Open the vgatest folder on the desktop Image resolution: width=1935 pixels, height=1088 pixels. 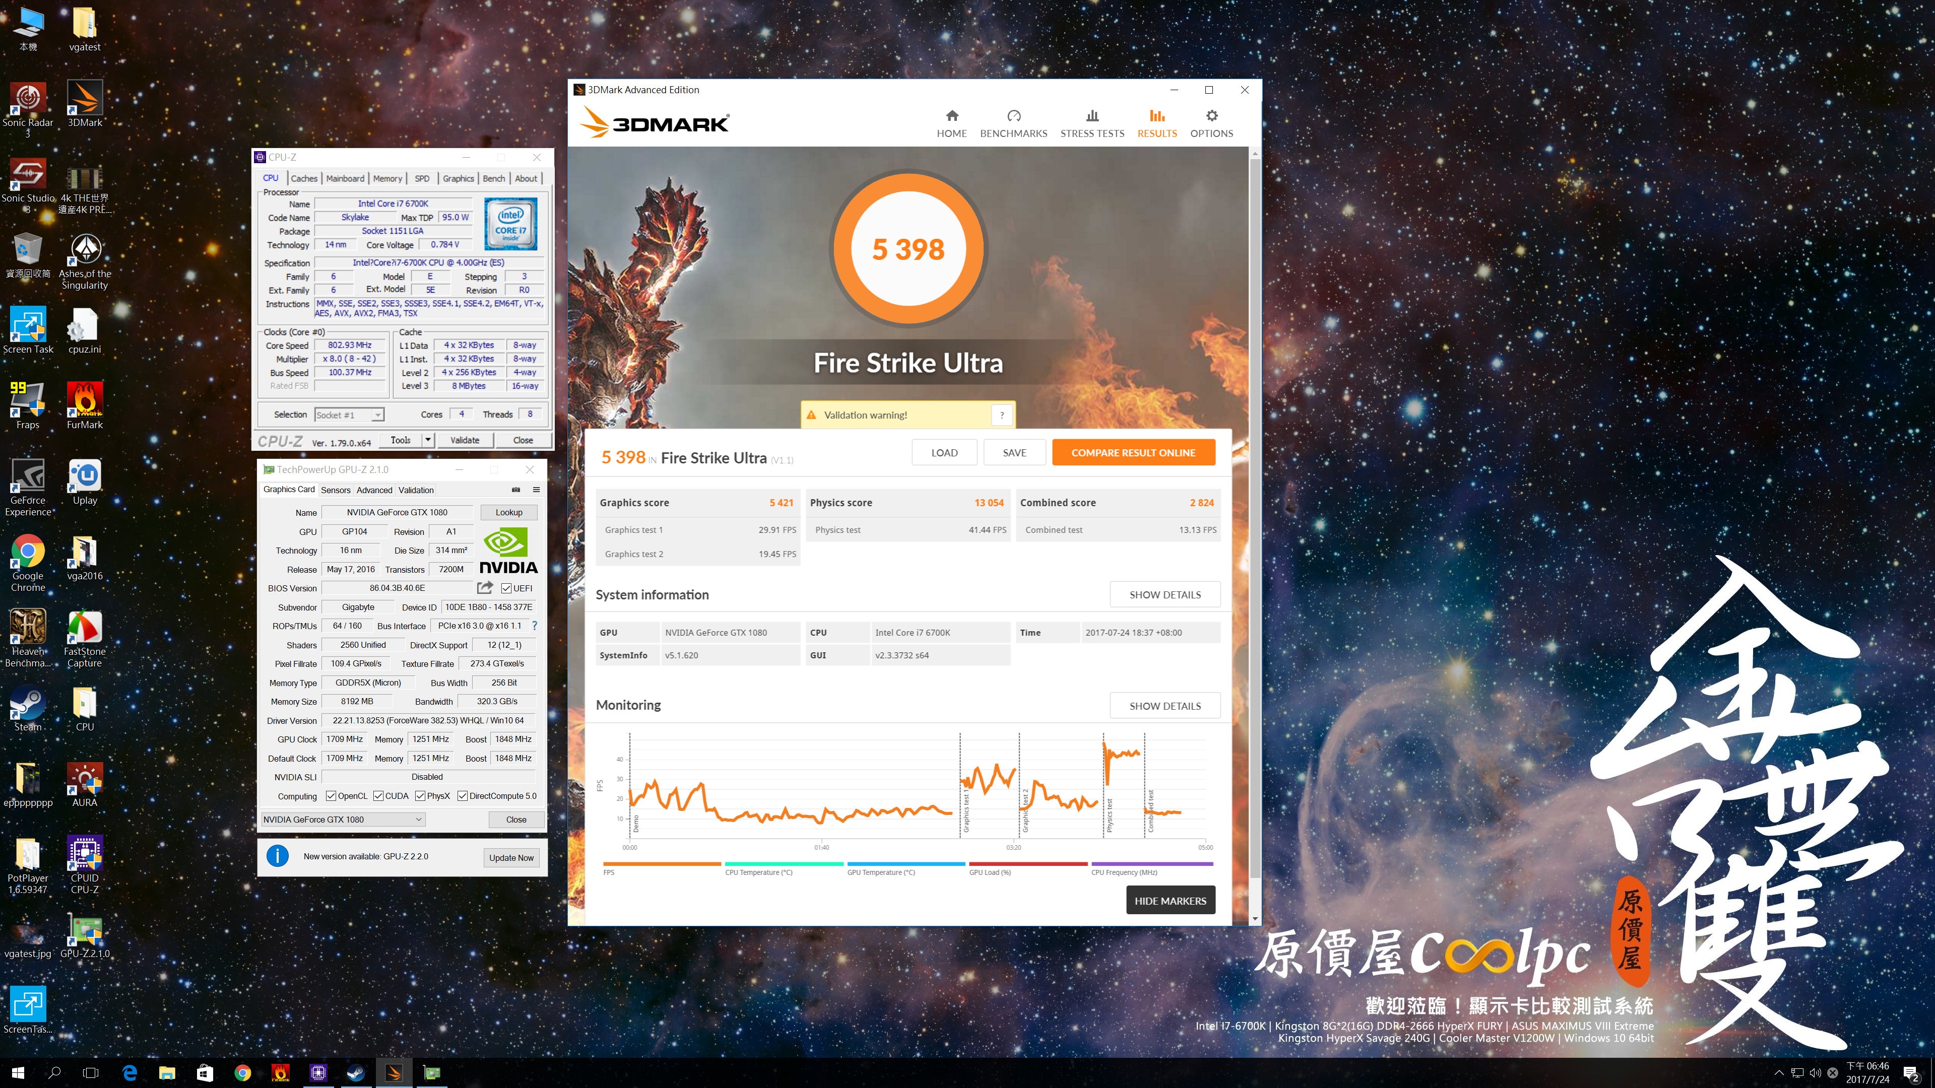pos(85,29)
